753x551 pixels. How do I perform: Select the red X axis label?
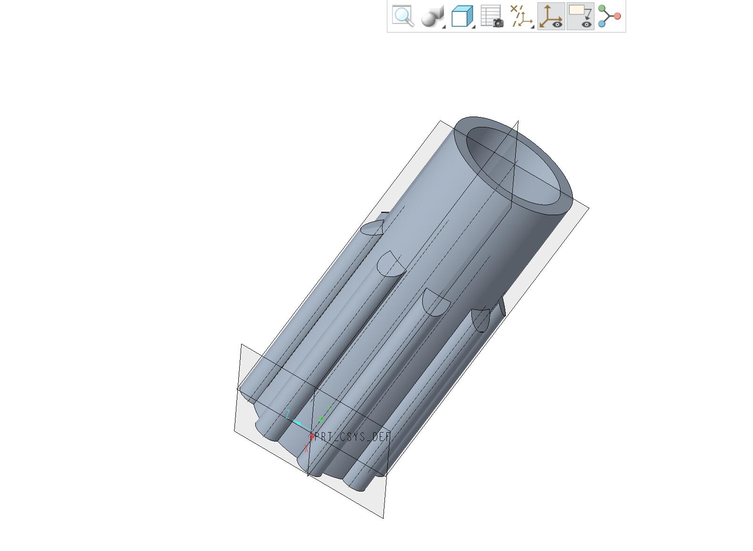(307, 449)
